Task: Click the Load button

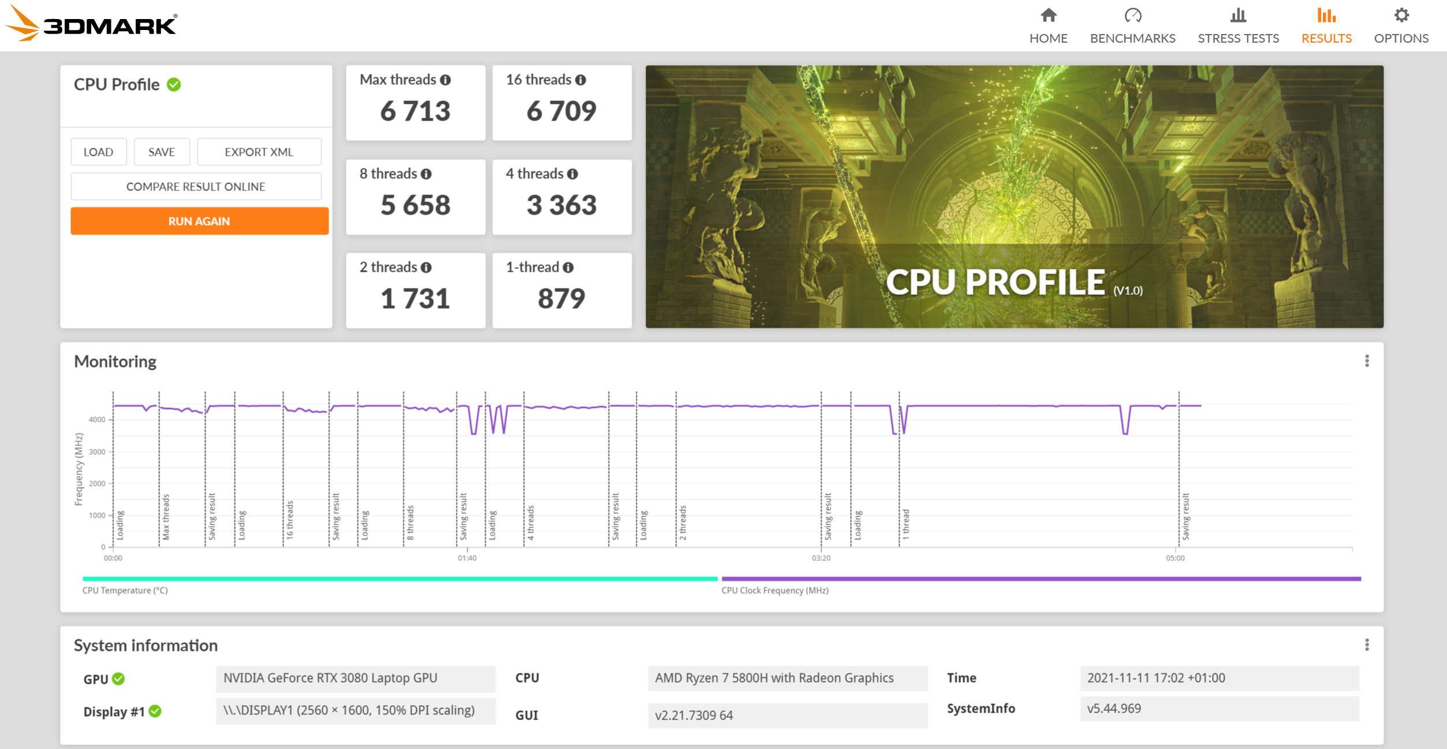Action: point(98,152)
